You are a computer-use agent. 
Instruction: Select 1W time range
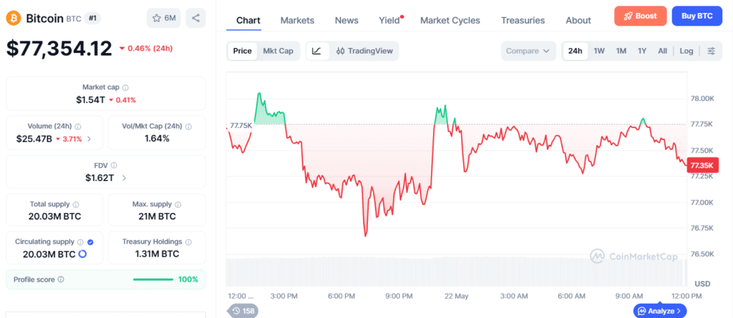599,51
